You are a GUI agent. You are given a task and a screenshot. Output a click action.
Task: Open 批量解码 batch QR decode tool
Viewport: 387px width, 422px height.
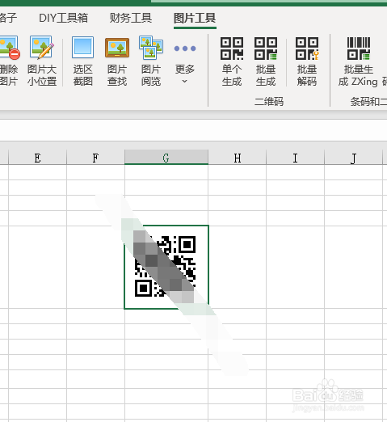(x=307, y=61)
